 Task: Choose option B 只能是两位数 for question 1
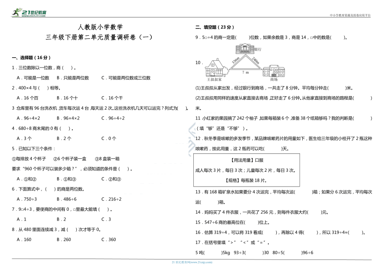(x=73, y=78)
